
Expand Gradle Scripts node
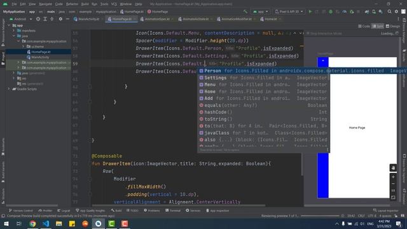click(9, 89)
